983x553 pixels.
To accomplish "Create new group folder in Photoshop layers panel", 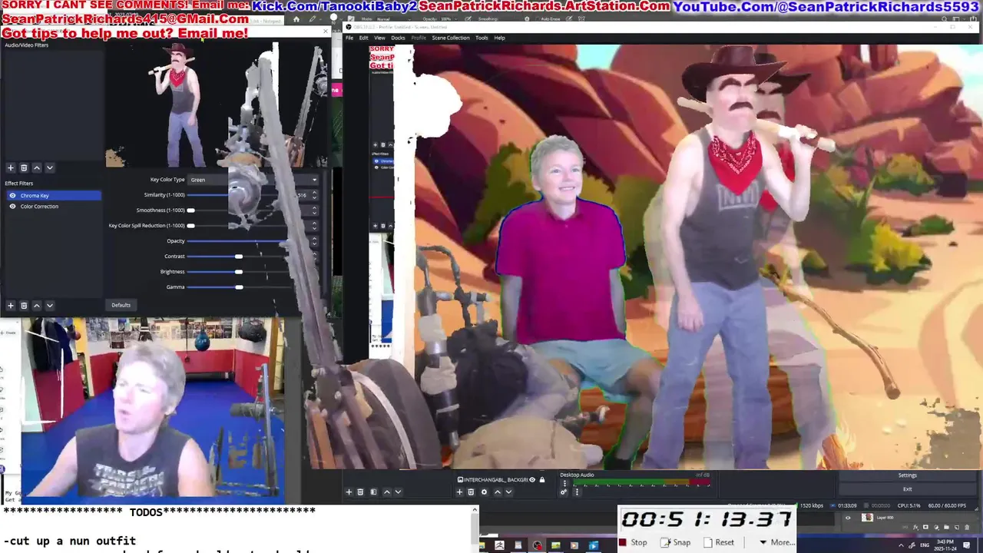I will [x=946, y=527].
